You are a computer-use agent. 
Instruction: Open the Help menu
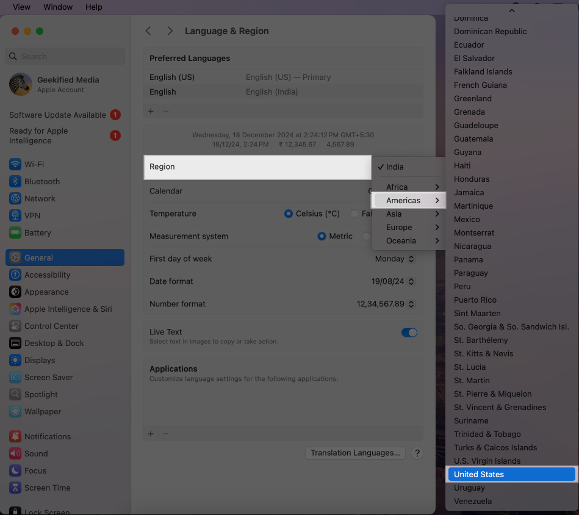point(94,7)
